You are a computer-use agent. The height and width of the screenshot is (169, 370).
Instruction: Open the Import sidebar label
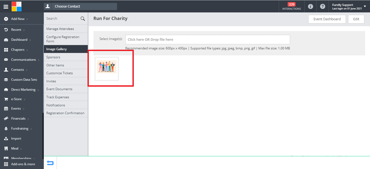click(x=16, y=138)
